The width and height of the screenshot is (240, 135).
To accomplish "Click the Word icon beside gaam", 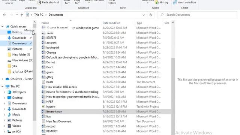I will point(43,72).
